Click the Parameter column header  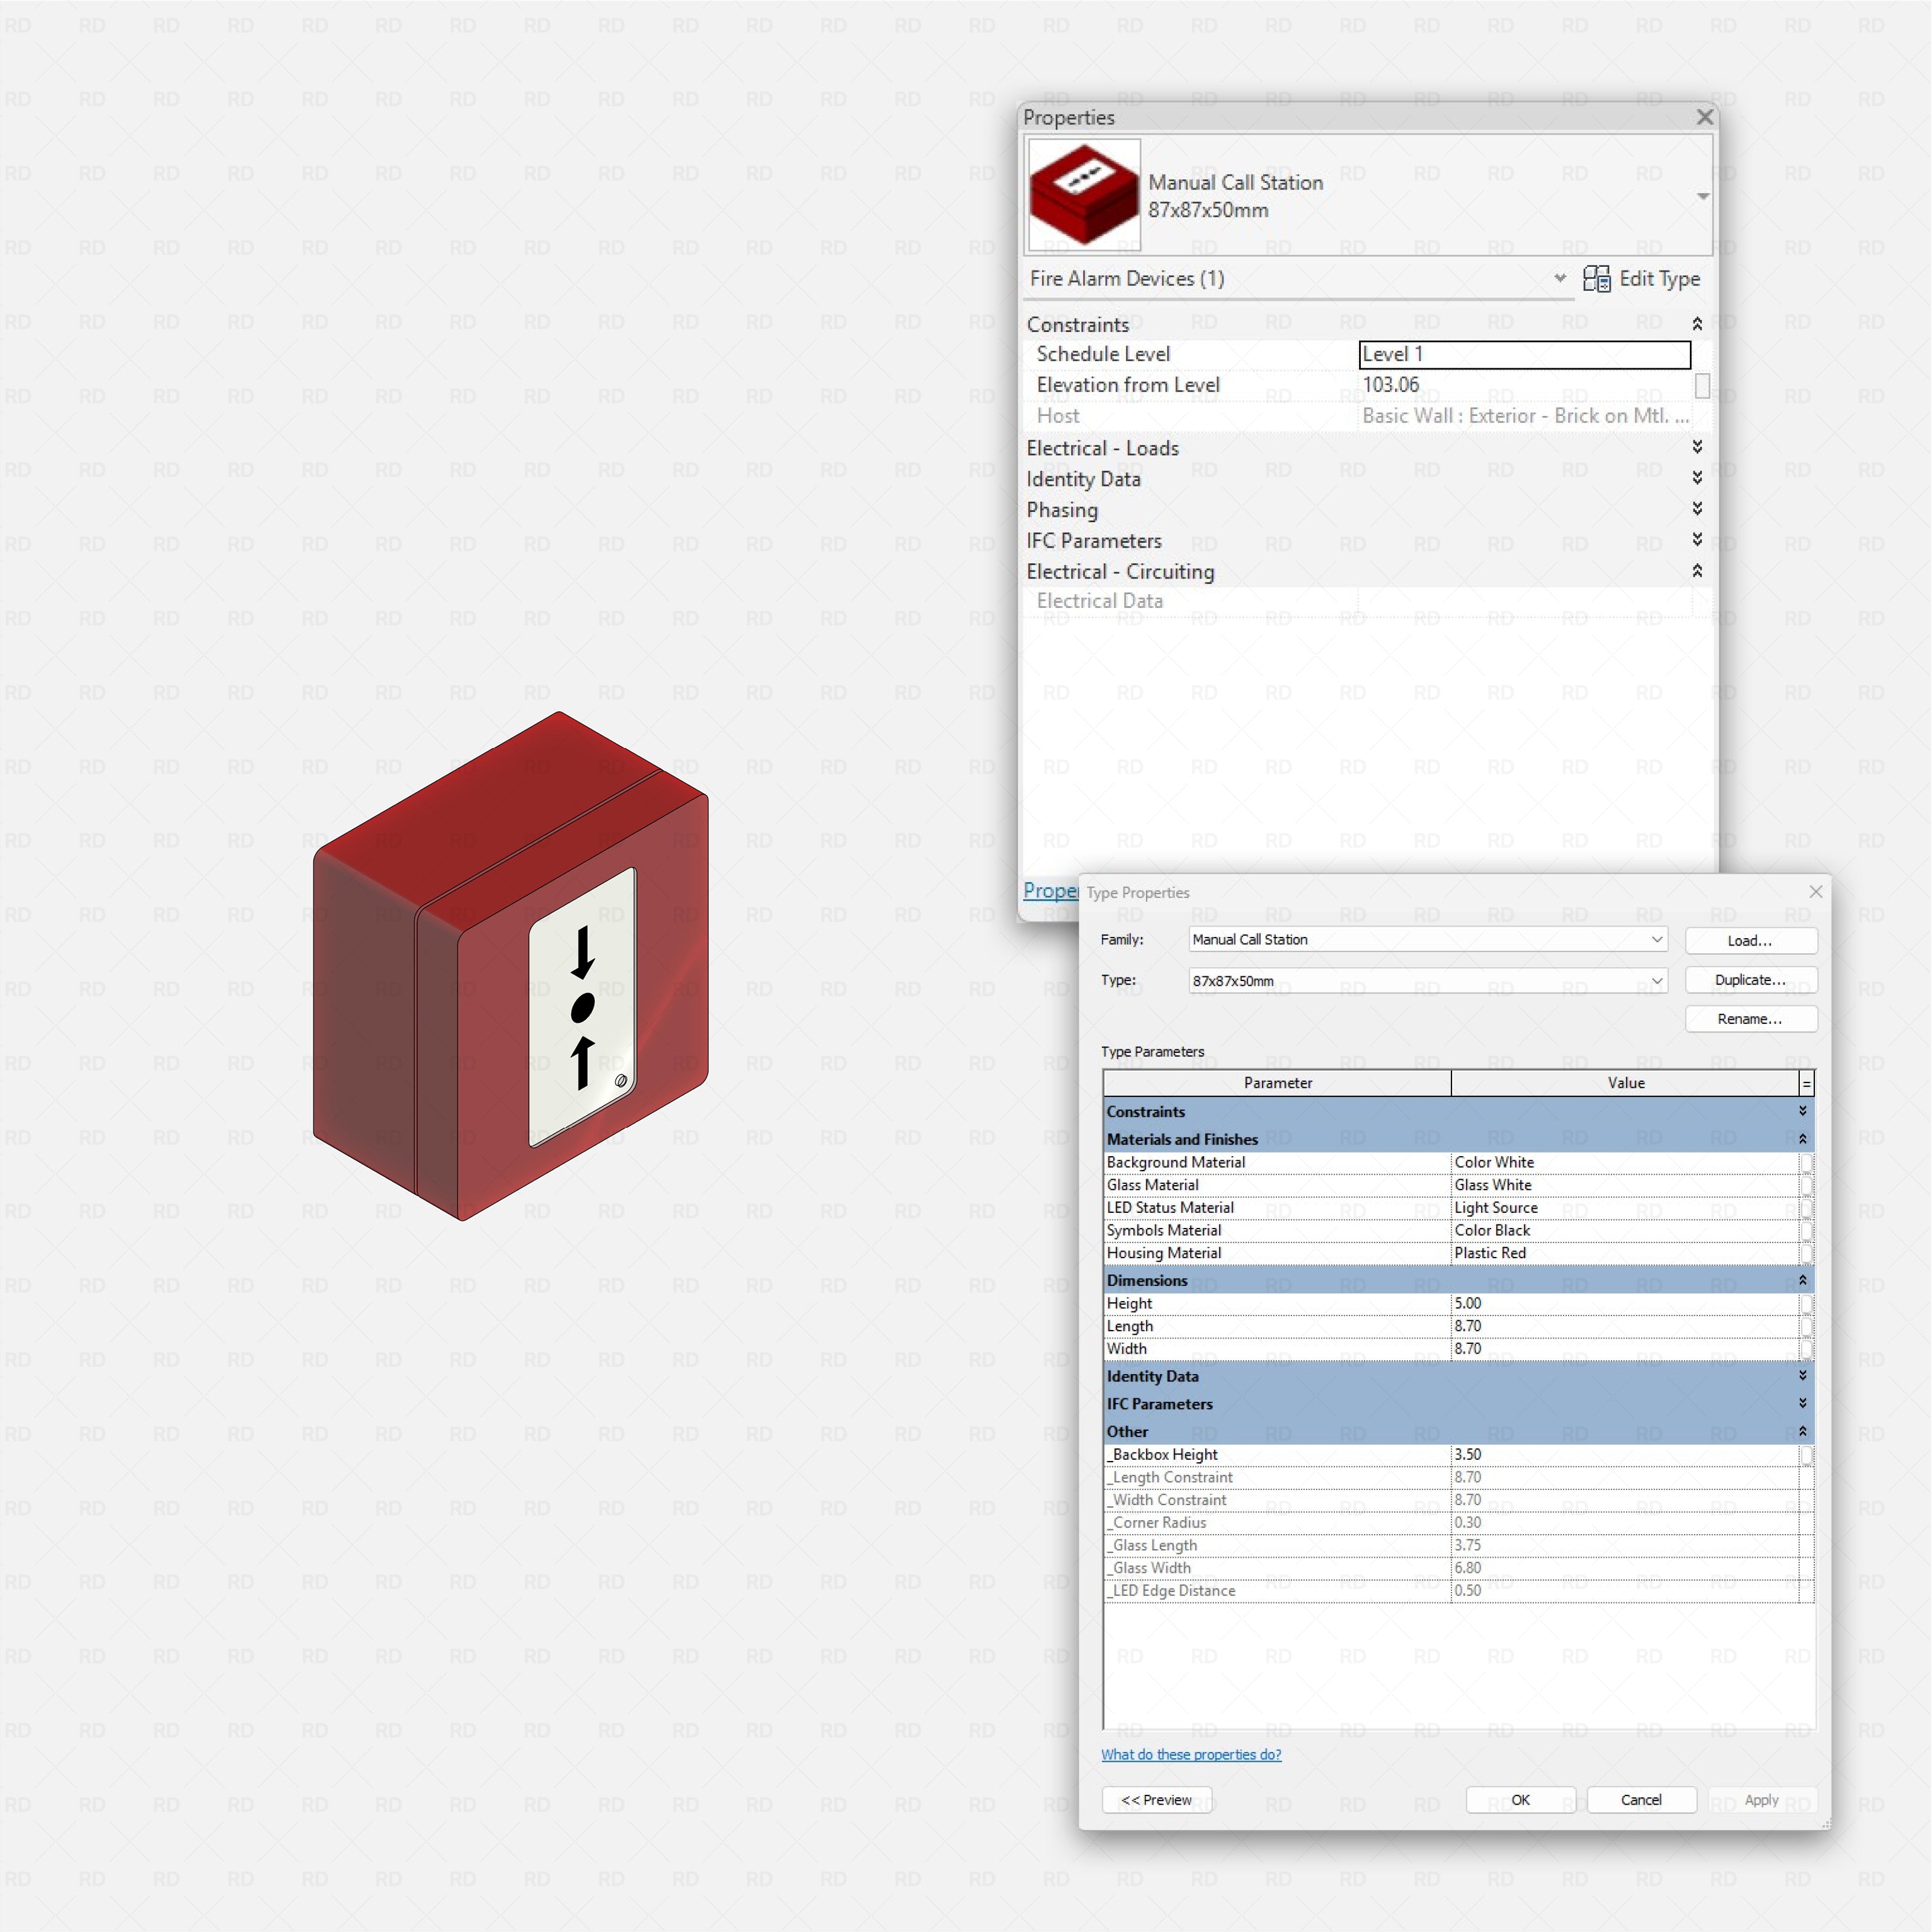[x=1277, y=1083]
